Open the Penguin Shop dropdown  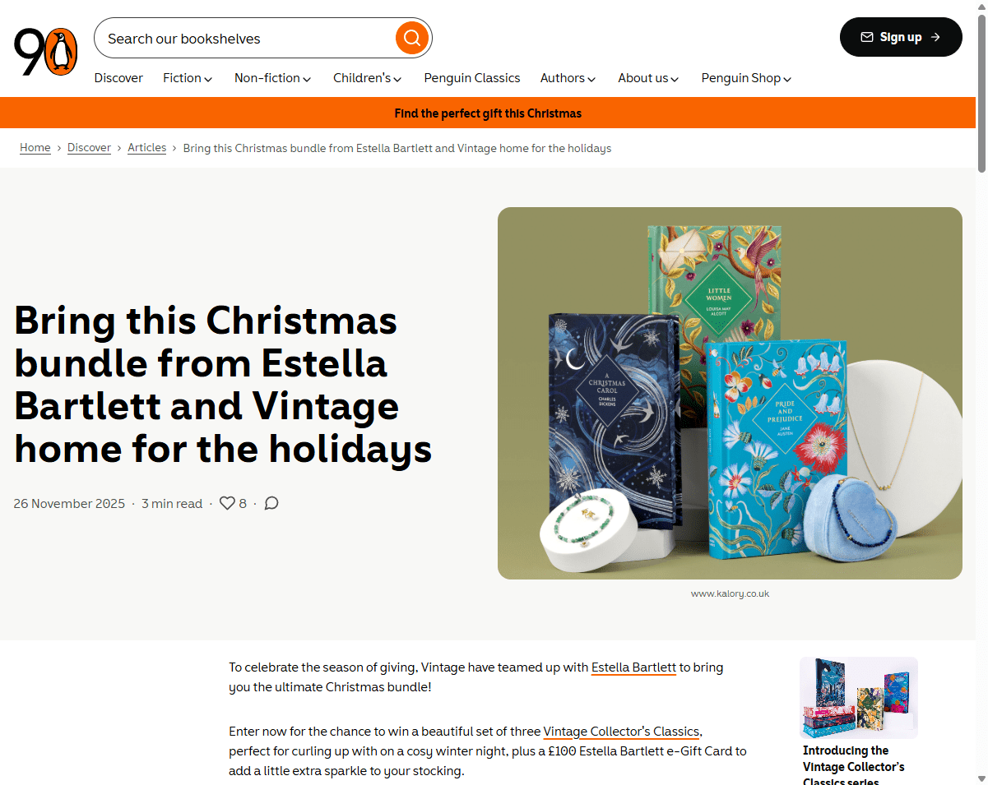[746, 78]
